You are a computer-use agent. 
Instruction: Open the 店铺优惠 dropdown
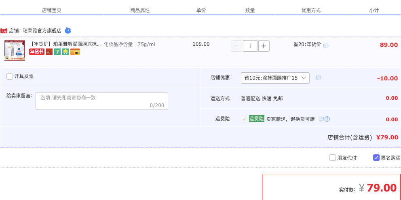tap(275, 78)
